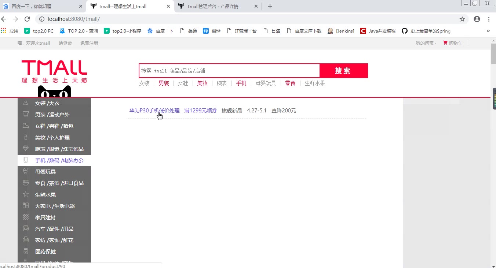Click the 男装 keyword under the search box

coord(164,83)
